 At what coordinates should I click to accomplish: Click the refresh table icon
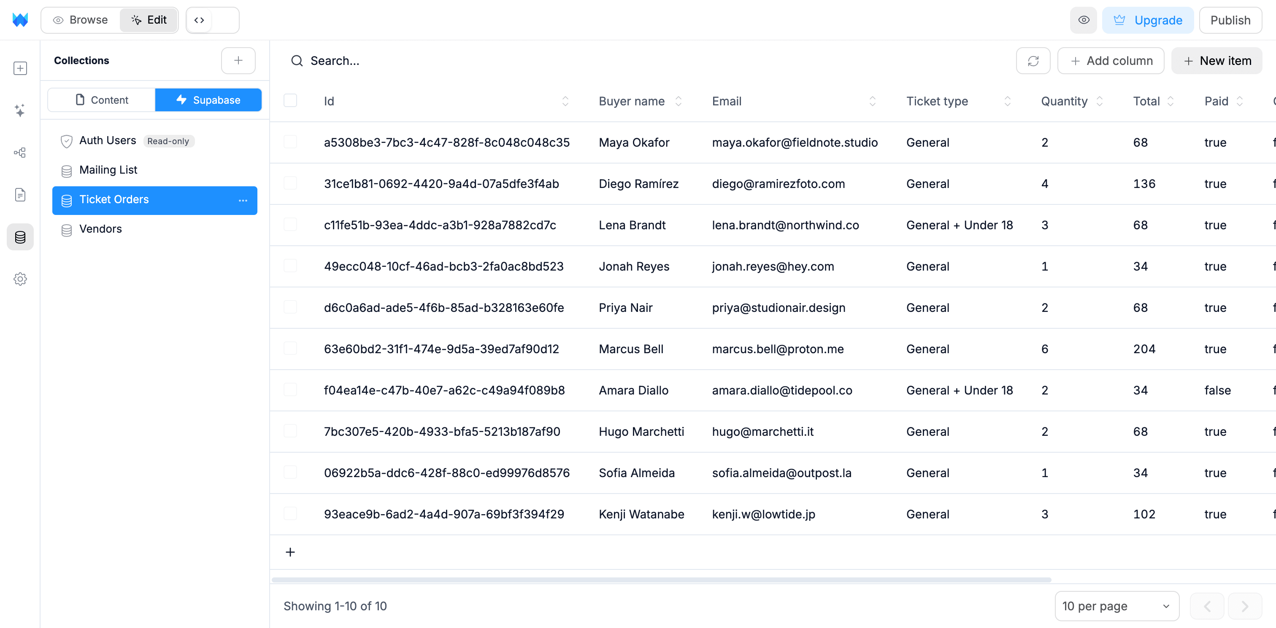1033,61
